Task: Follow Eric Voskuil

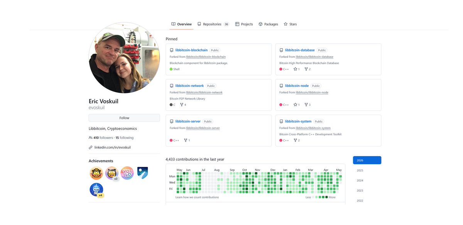Action: click(124, 118)
